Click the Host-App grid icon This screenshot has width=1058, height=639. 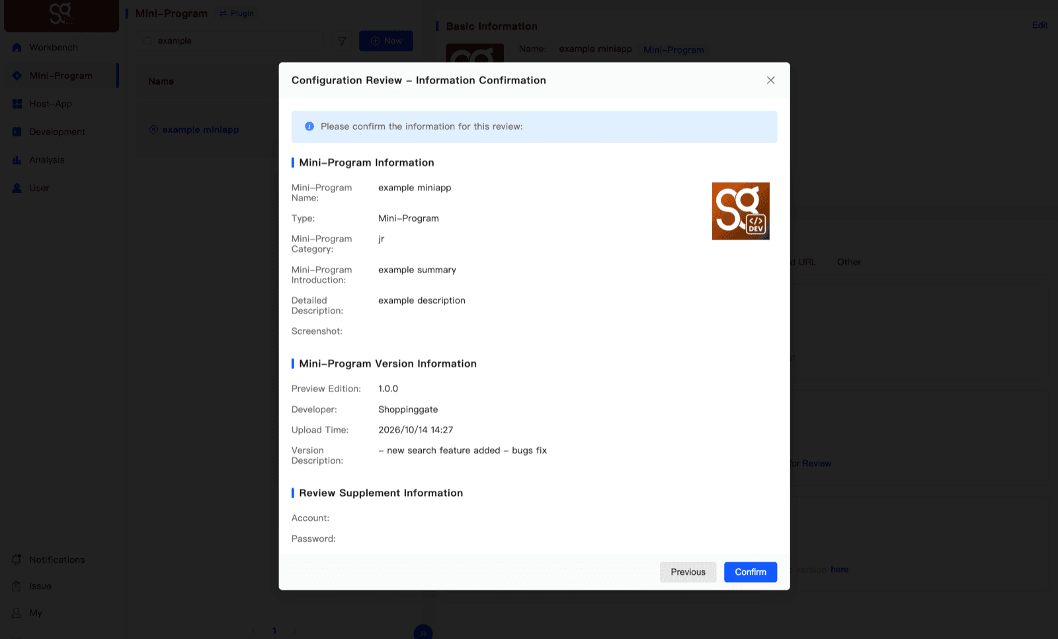click(x=17, y=104)
